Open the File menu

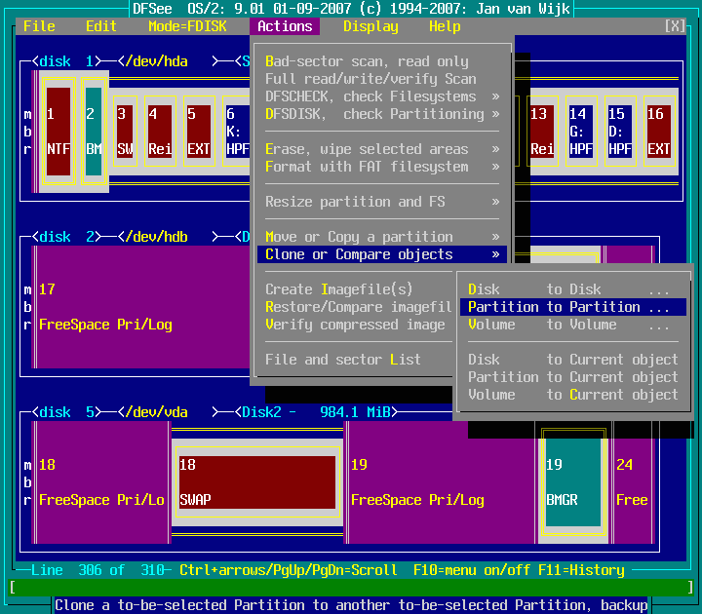39,26
